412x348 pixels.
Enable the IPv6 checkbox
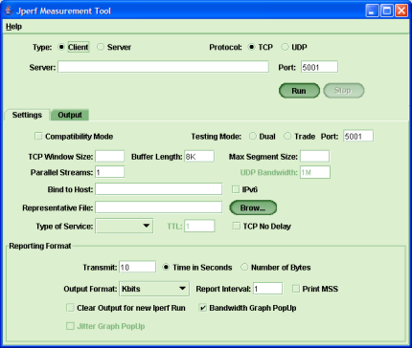tap(236, 189)
